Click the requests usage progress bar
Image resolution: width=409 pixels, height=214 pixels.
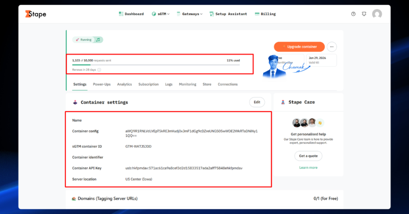click(156, 65)
